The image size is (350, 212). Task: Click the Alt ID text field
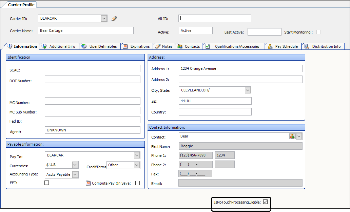click(x=215, y=18)
